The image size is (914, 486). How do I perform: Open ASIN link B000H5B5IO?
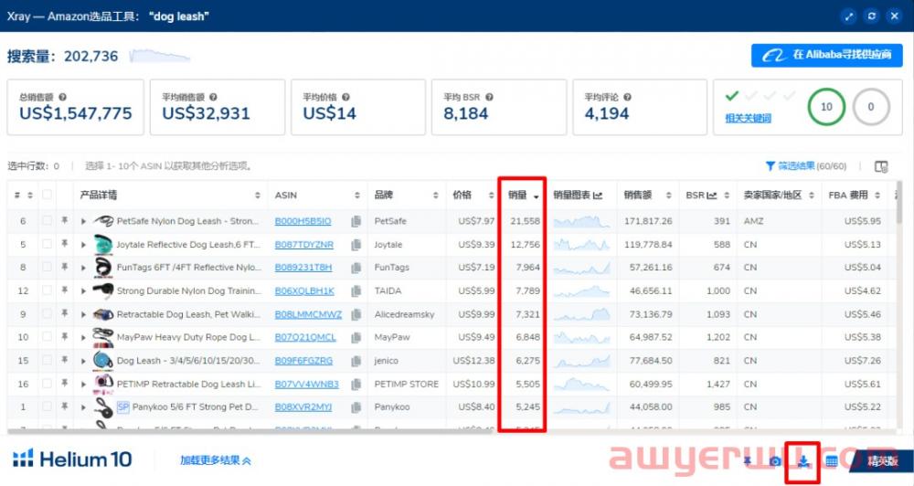[x=303, y=221]
